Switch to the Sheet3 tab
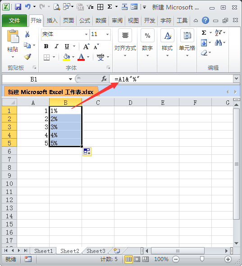 point(96,251)
